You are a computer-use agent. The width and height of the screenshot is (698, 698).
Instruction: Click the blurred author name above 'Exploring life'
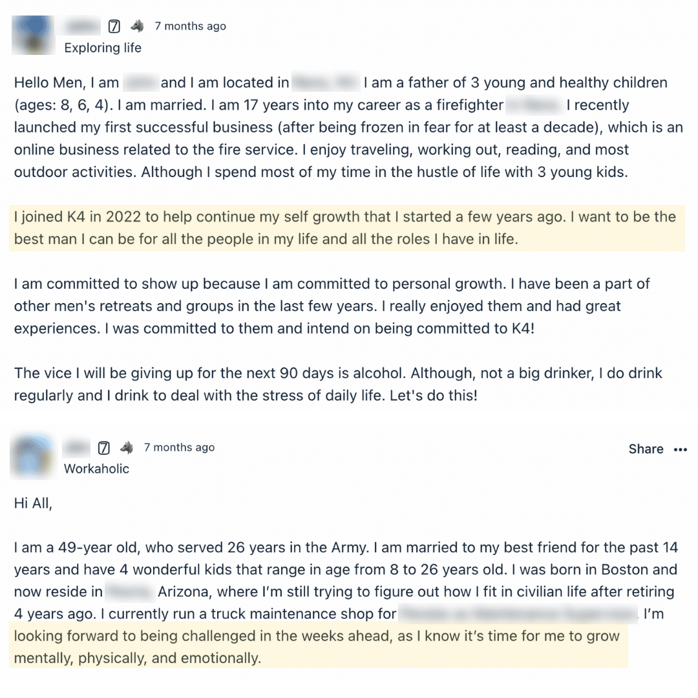[82, 26]
